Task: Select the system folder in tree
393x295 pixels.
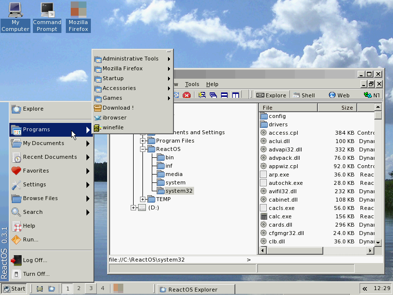Action: (171, 182)
